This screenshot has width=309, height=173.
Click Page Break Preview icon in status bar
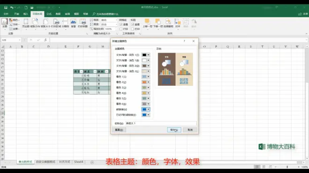(271, 167)
